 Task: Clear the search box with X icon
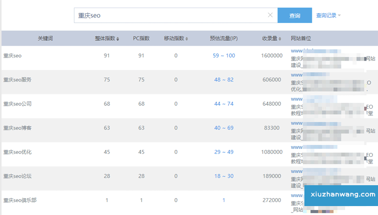270,15
